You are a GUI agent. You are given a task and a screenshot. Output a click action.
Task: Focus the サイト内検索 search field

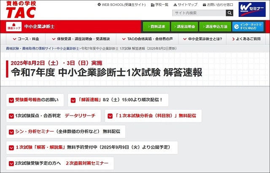[199, 13]
